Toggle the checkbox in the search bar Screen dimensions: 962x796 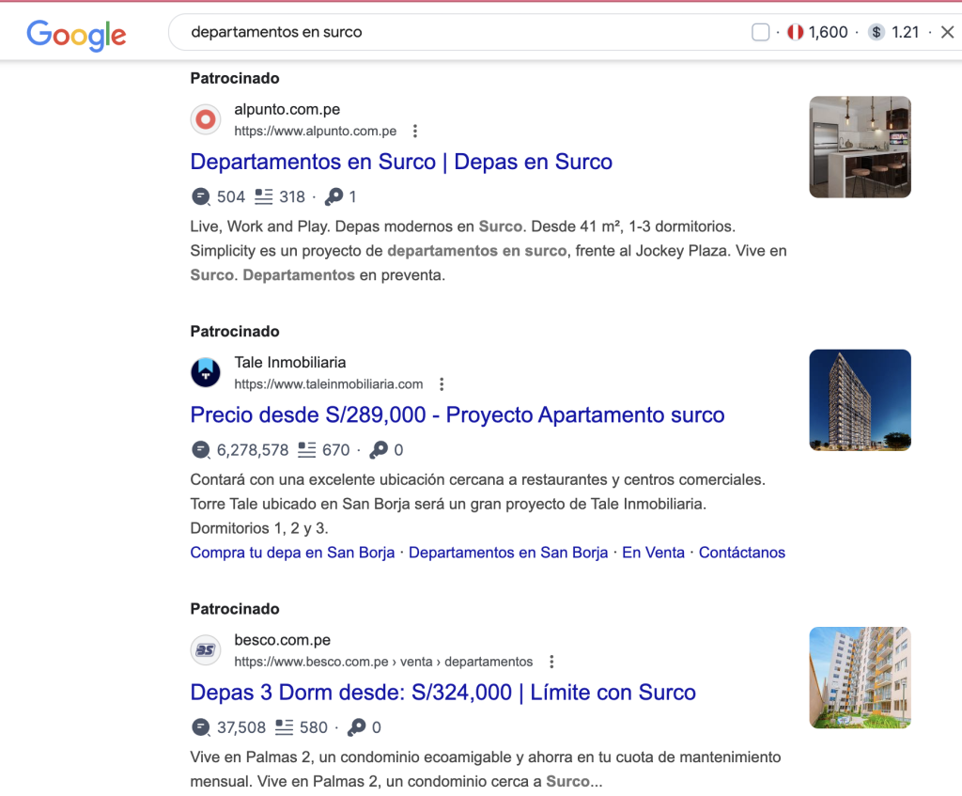760,32
